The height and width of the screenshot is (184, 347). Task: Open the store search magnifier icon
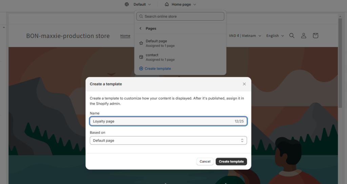(x=292, y=36)
